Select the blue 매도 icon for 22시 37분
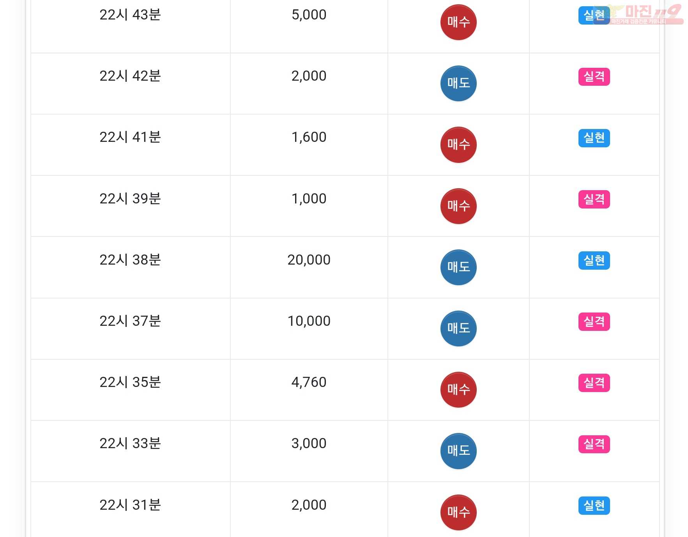The height and width of the screenshot is (537, 688). [458, 329]
